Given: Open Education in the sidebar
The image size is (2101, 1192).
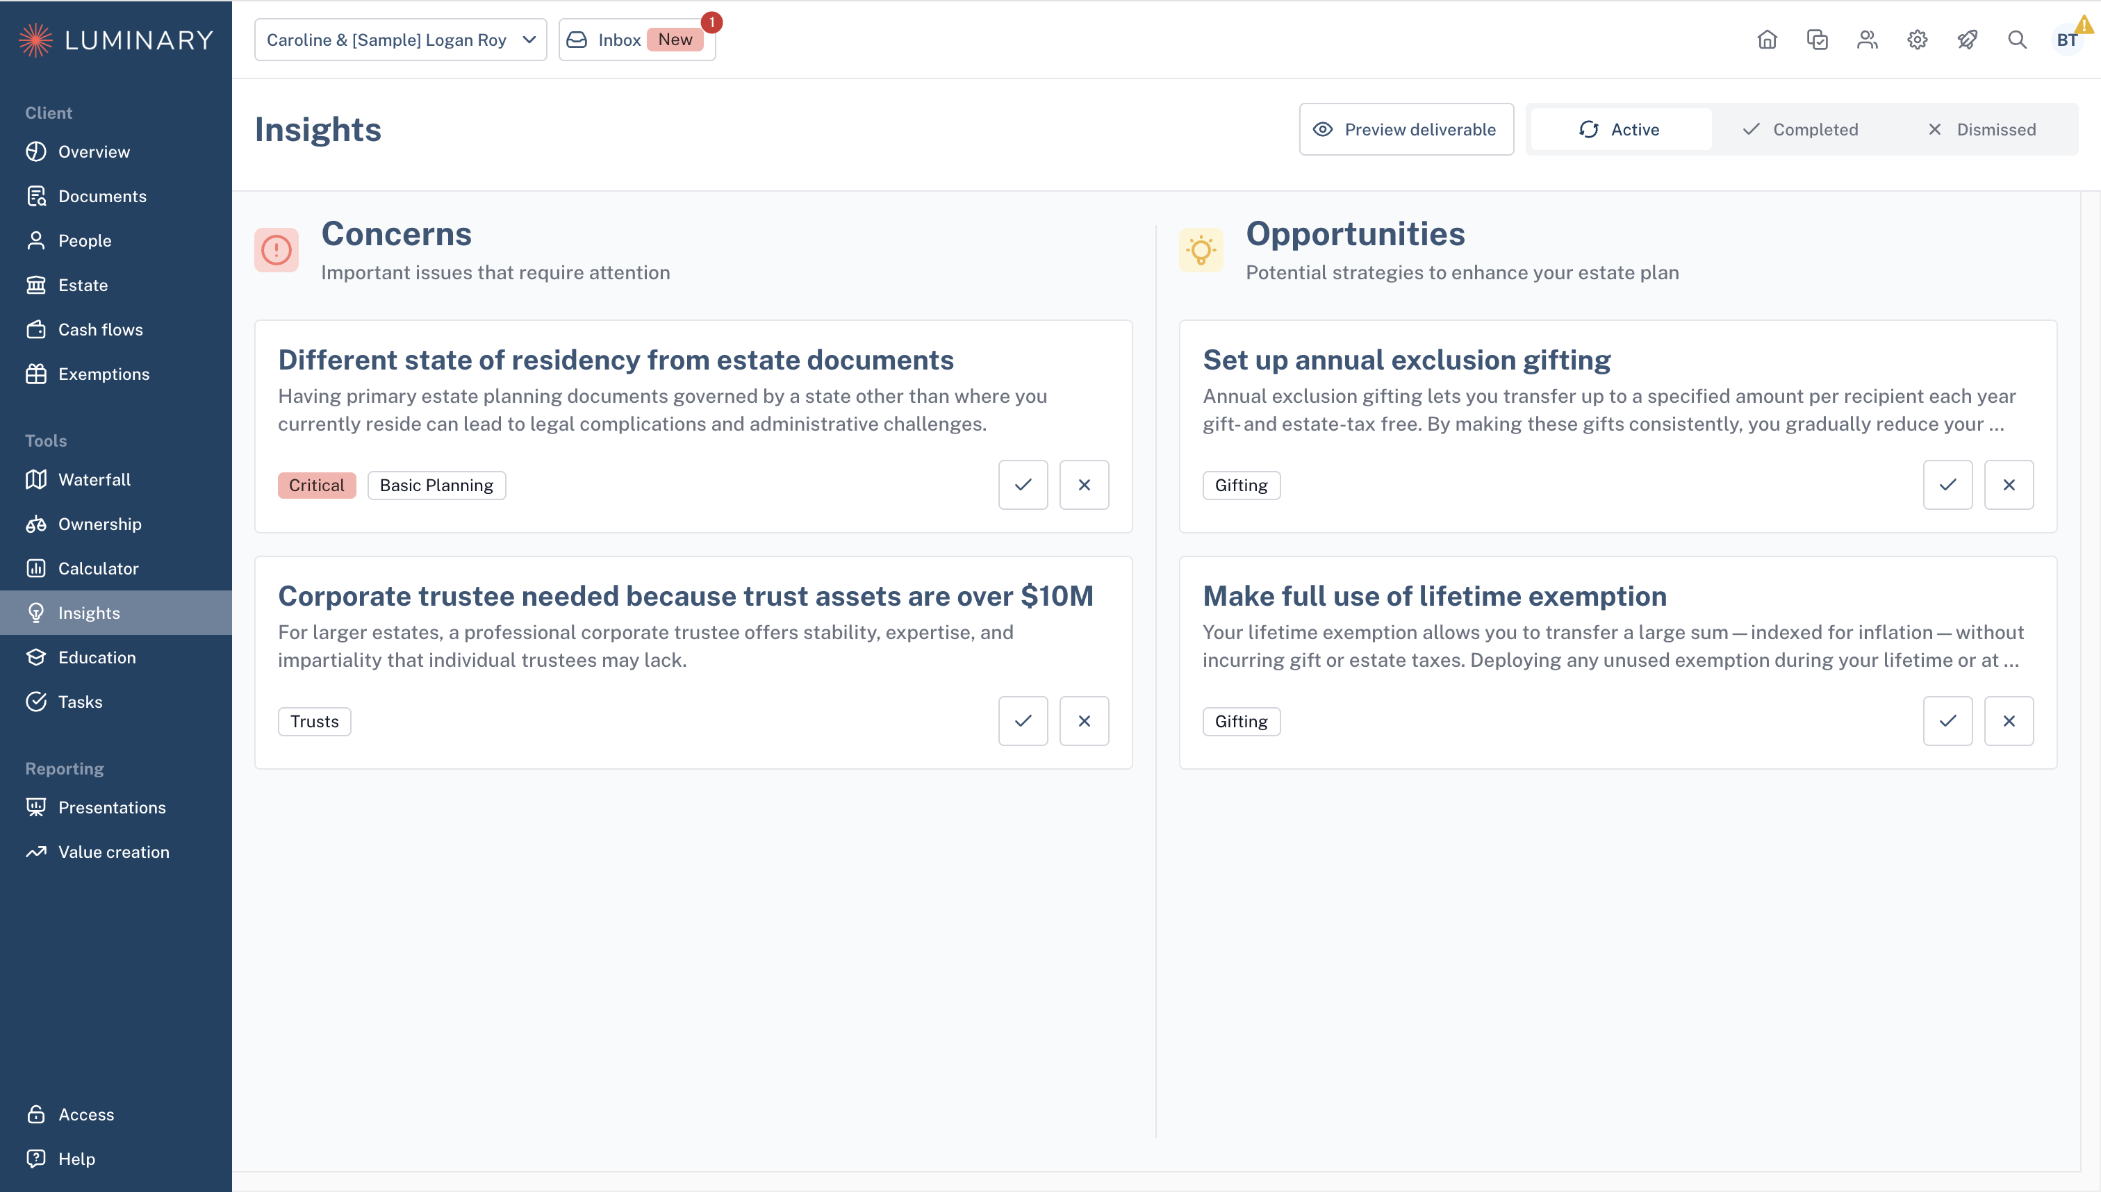Looking at the screenshot, I should (x=115, y=656).
